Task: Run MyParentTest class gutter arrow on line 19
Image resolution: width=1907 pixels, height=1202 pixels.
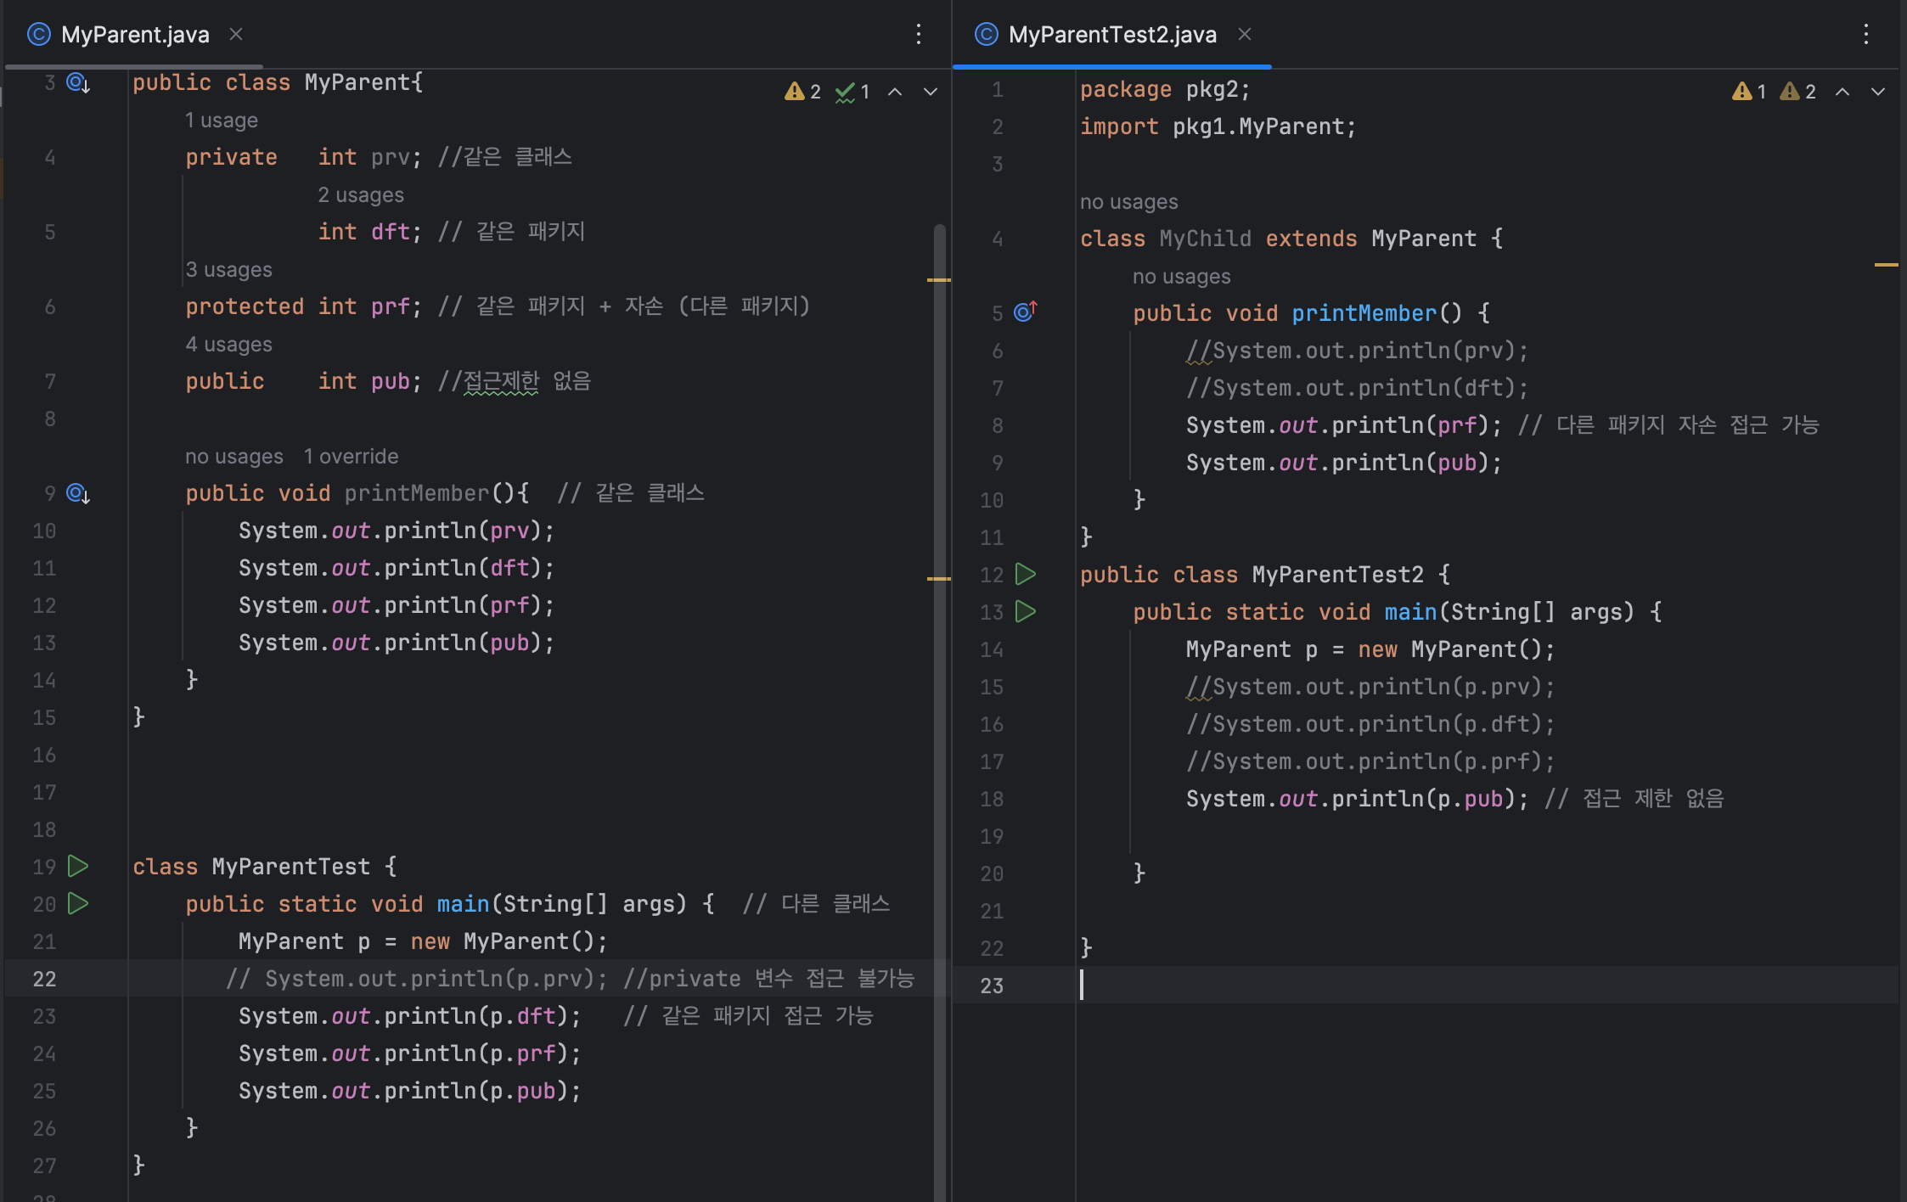Action: (78, 866)
